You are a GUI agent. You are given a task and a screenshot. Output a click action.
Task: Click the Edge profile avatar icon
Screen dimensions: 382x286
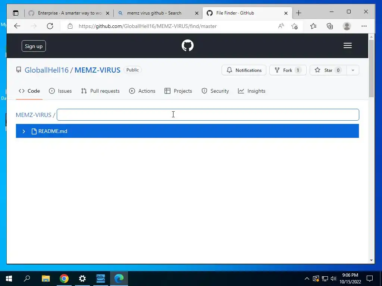pyautogui.click(x=347, y=26)
